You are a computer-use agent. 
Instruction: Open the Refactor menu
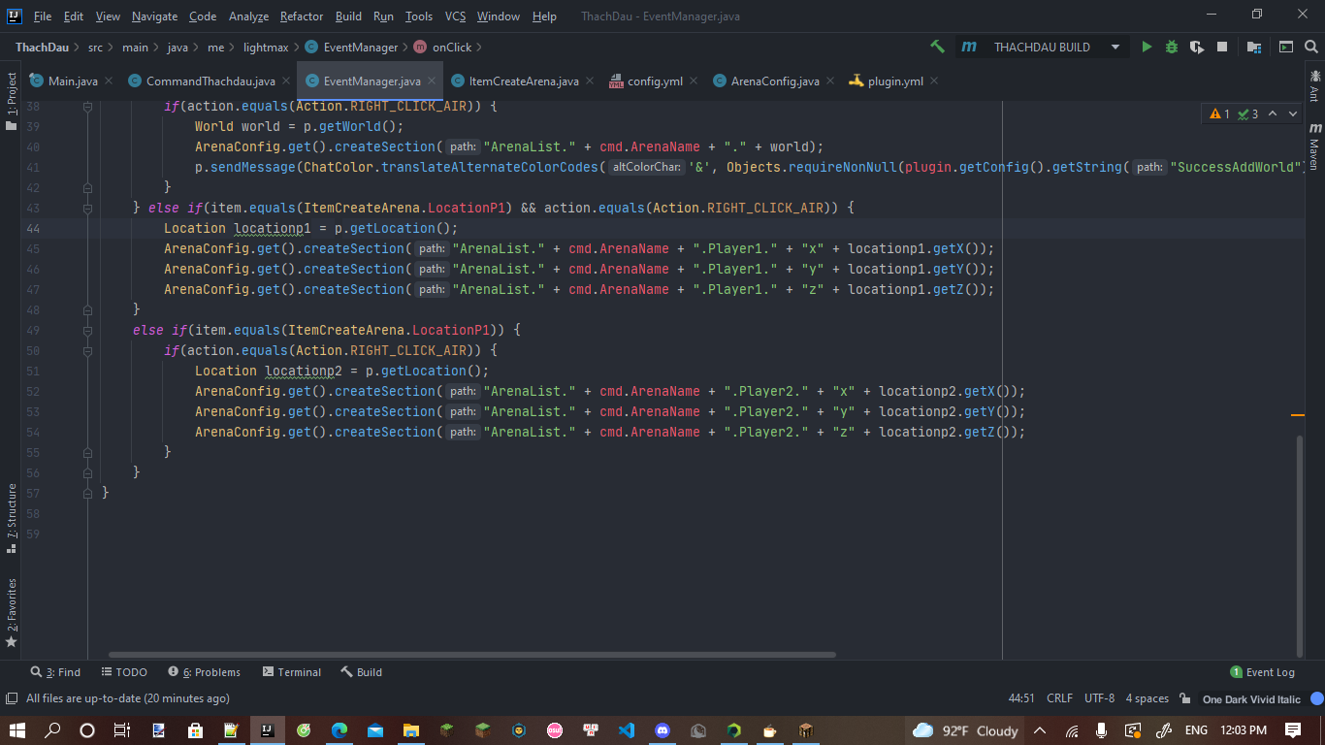click(x=302, y=16)
